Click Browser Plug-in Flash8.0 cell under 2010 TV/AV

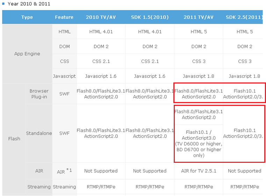(x=101, y=94)
